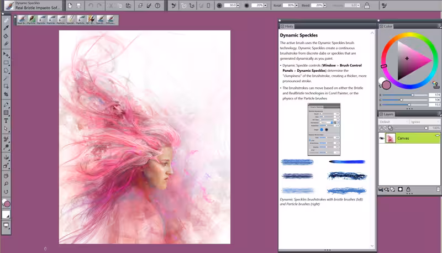This screenshot has height=253, width=442.
Task: Click the Undo arrow in toolbar
Action: coord(91,6)
